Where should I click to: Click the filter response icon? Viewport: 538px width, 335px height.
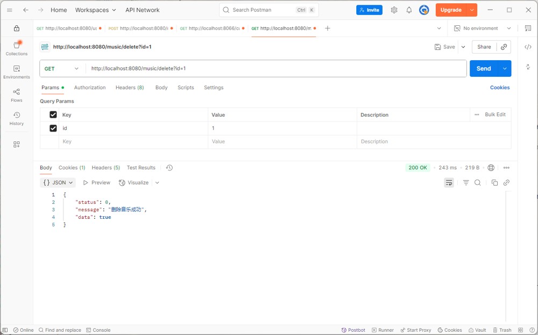466,183
